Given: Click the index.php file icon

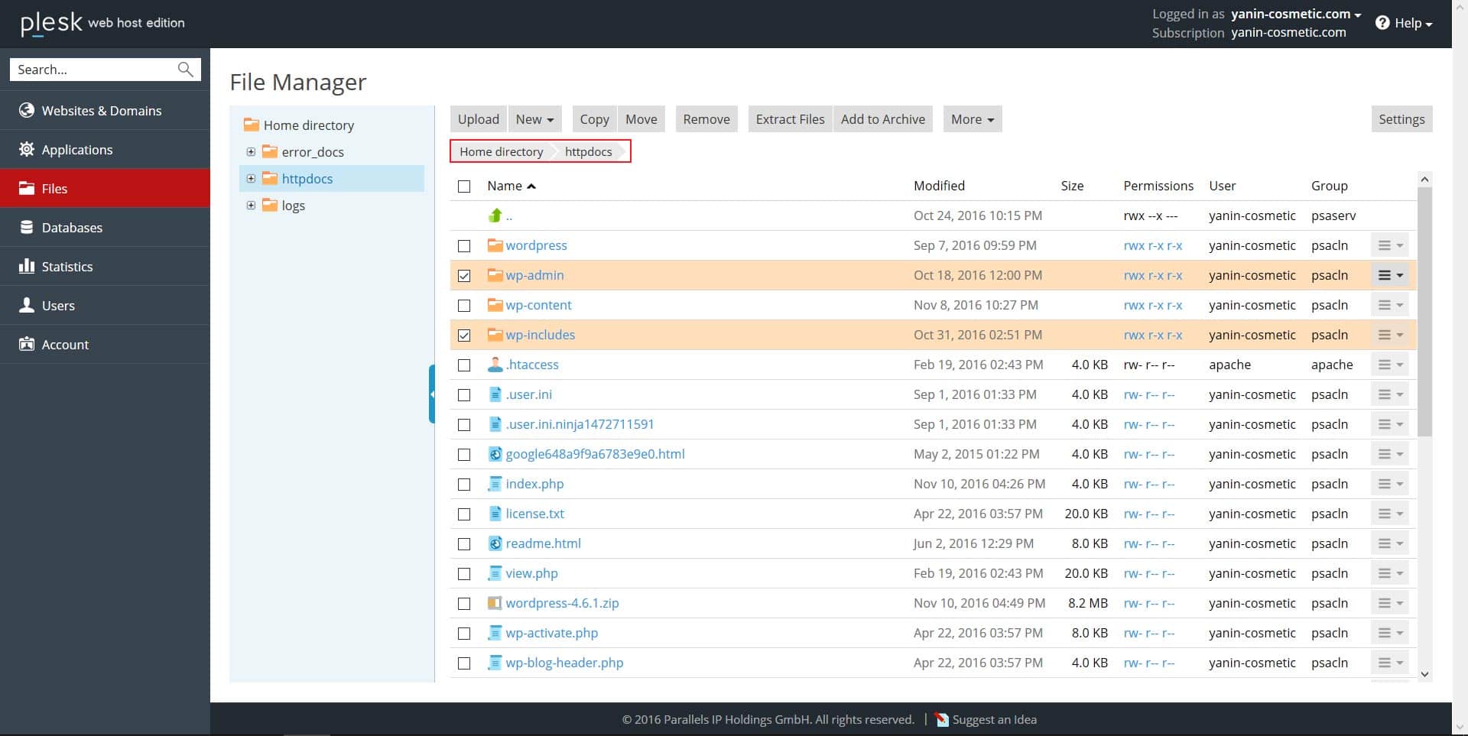Looking at the screenshot, I should pyautogui.click(x=495, y=484).
